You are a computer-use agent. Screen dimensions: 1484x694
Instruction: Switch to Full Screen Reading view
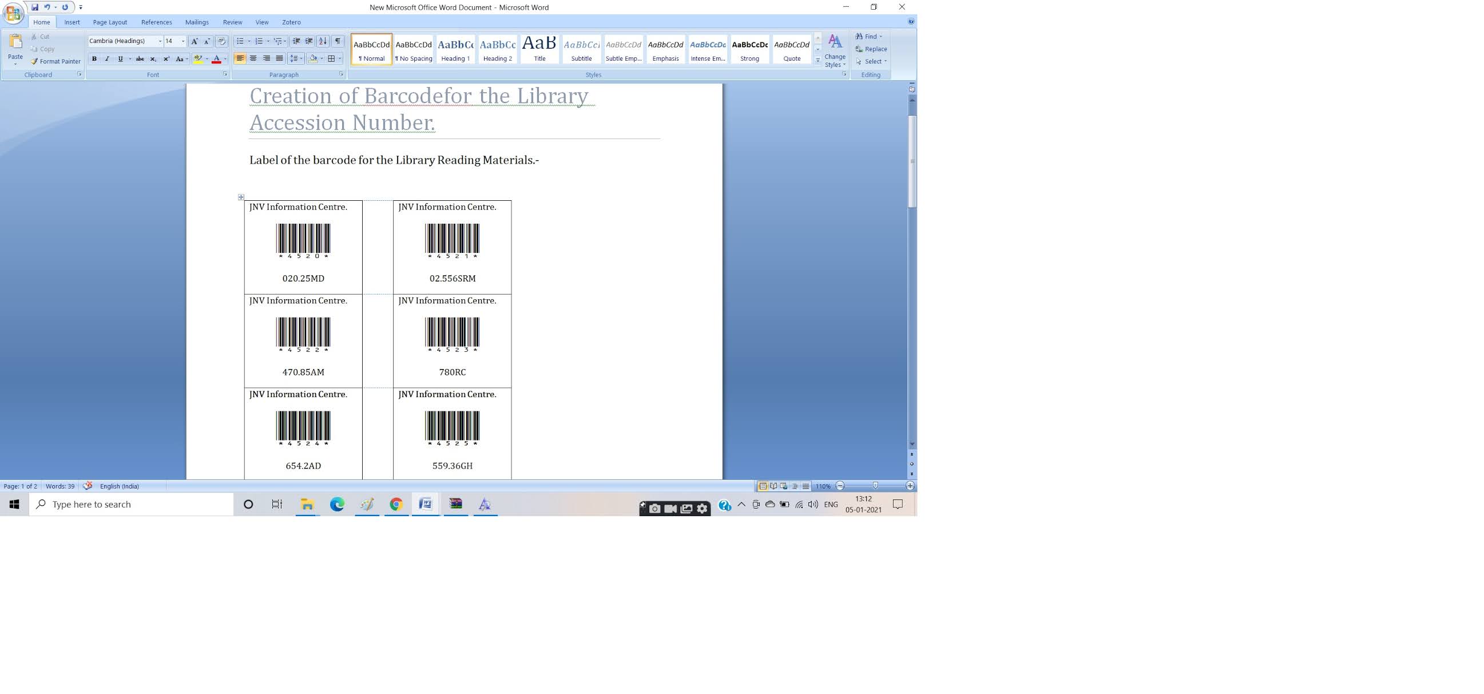coord(773,486)
